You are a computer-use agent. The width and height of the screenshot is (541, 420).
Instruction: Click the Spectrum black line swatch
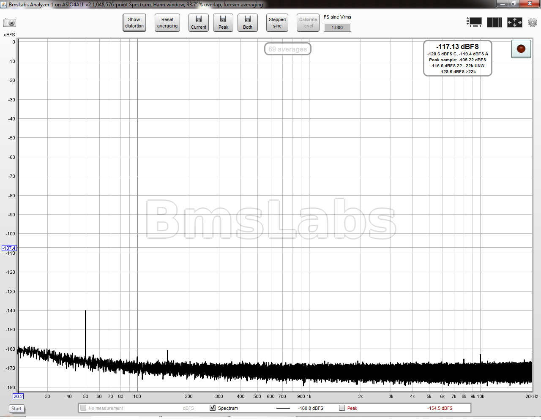(x=283, y=408)
